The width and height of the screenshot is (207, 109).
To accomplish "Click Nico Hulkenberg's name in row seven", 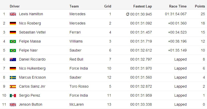I will (x=32, y=68).
